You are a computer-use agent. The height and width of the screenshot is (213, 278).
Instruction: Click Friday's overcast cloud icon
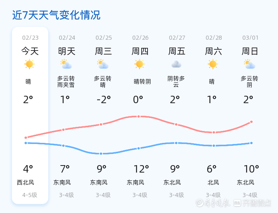click(x=176, y=64)
